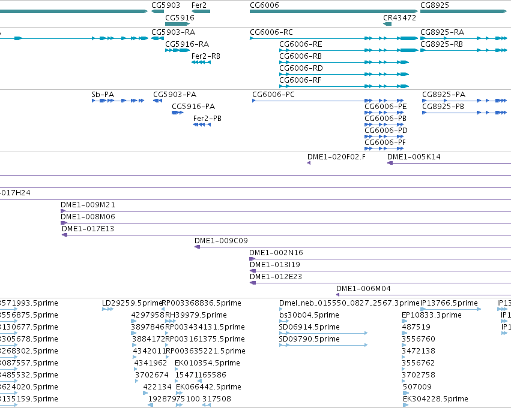511x408 pixels.
Task: Click the CG6006-RF transcript label
Action: (300, 80)
